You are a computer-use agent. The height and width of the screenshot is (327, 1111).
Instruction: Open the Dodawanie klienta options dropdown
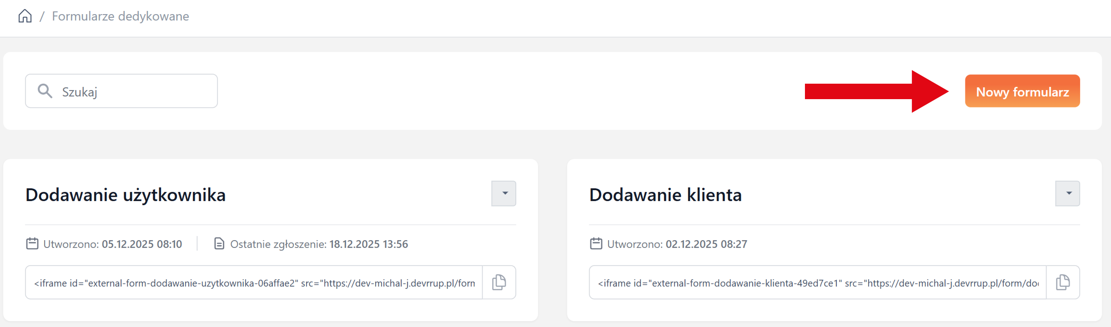coord(1068,194)
